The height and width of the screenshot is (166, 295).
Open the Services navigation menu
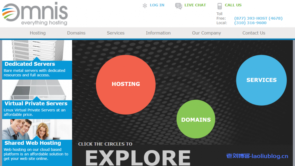click(x=116, y=33)
